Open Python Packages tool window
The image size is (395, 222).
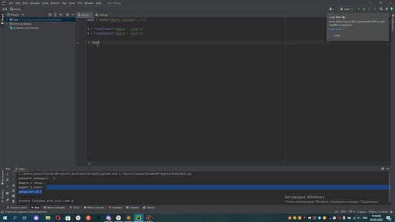(54, 208)
